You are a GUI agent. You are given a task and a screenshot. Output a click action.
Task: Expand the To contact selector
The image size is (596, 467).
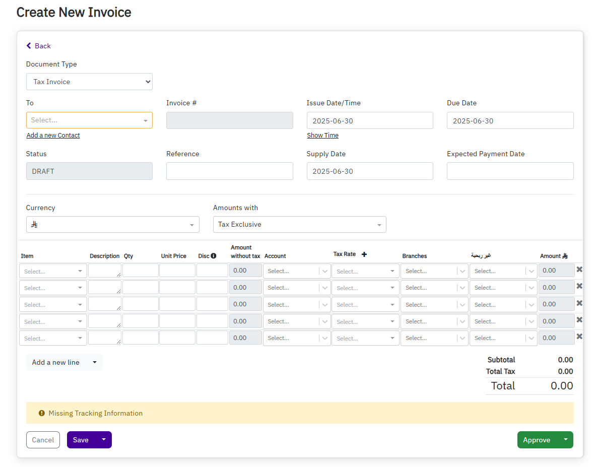[89, 120]
